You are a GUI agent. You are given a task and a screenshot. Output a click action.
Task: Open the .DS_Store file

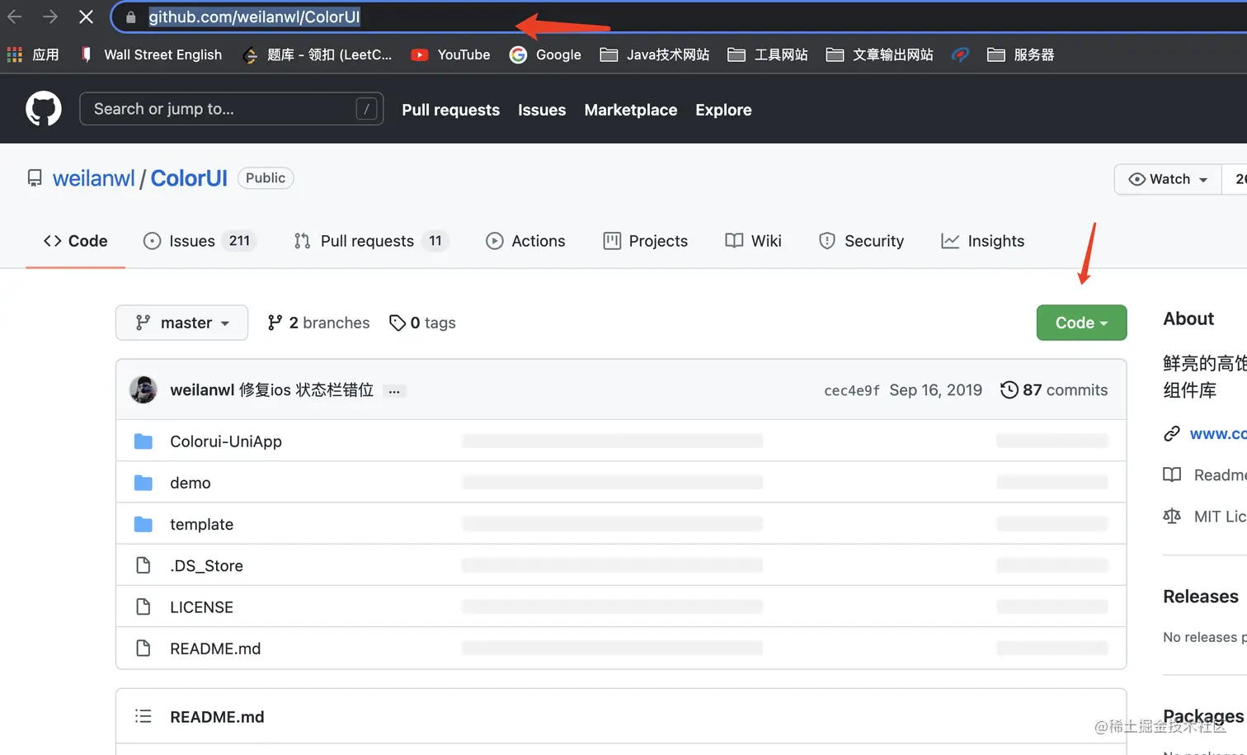(x=206, y=565)
